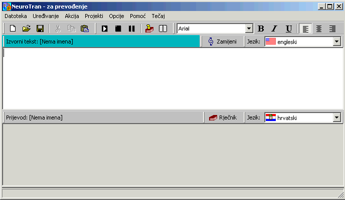Viewport: 345px width, 200px height.
Task: Open the Pomoć menu
Action: point(138,16)
